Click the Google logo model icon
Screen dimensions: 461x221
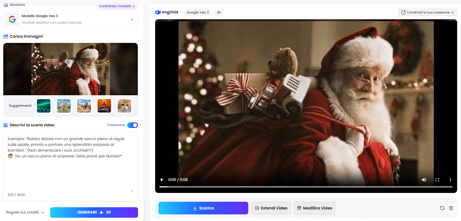pos(12,19)
